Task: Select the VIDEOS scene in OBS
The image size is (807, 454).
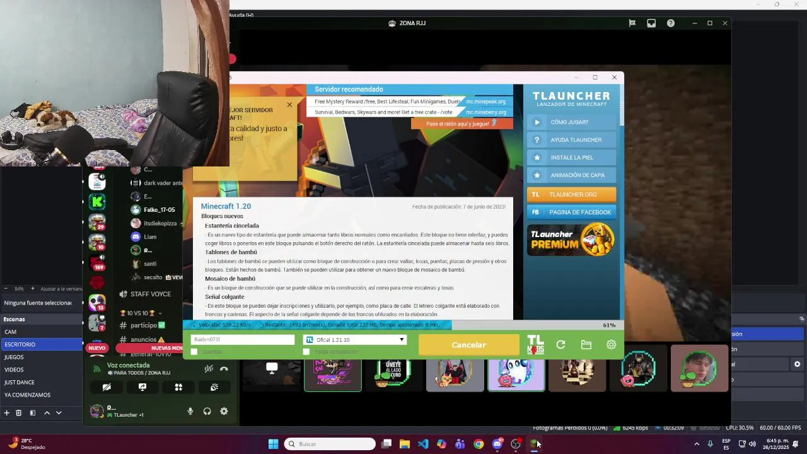Action: point(41,370)
